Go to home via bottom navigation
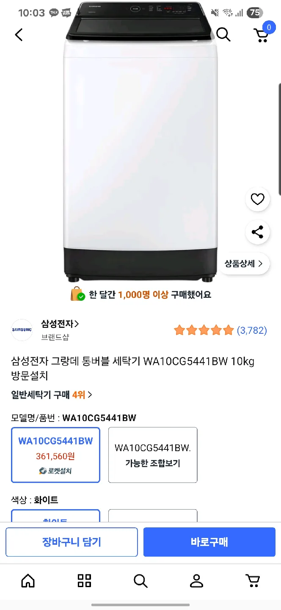Viewport: 281px width, 610px height. [28, 581]
